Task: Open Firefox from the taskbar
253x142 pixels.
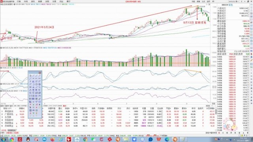Action: point(53,139)
